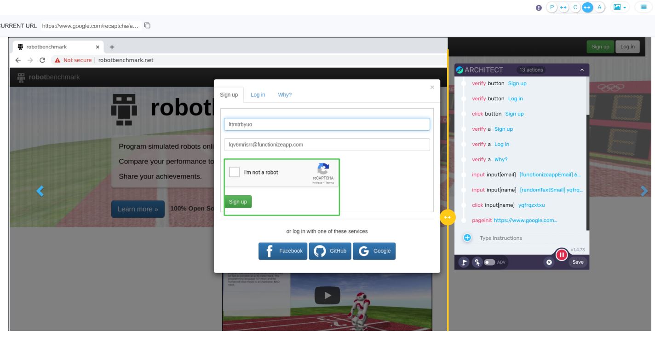Log in with Google
Screen dimensions: 655x337
click(x=374, y=251)
